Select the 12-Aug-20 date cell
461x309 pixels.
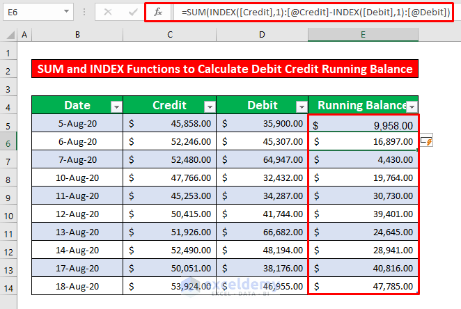coord(77,214)
